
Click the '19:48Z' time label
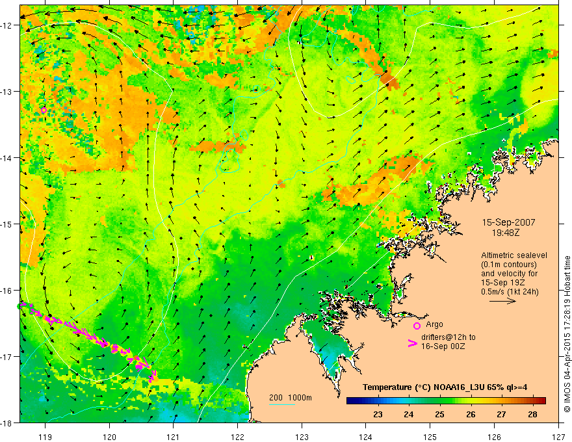[506, 232]
